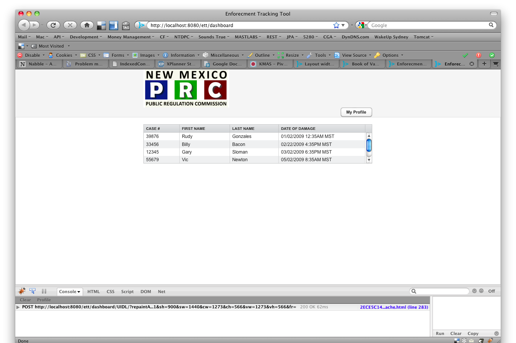This screenshot has width=516, height=343.
Task: Toggle Firebug Off
Action: (491, 291)
